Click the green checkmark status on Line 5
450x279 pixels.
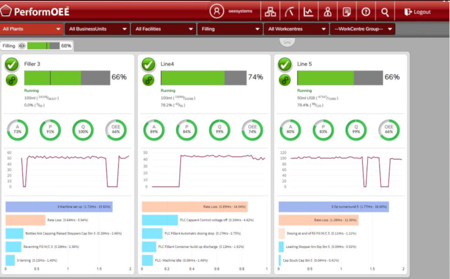(284, 65)
